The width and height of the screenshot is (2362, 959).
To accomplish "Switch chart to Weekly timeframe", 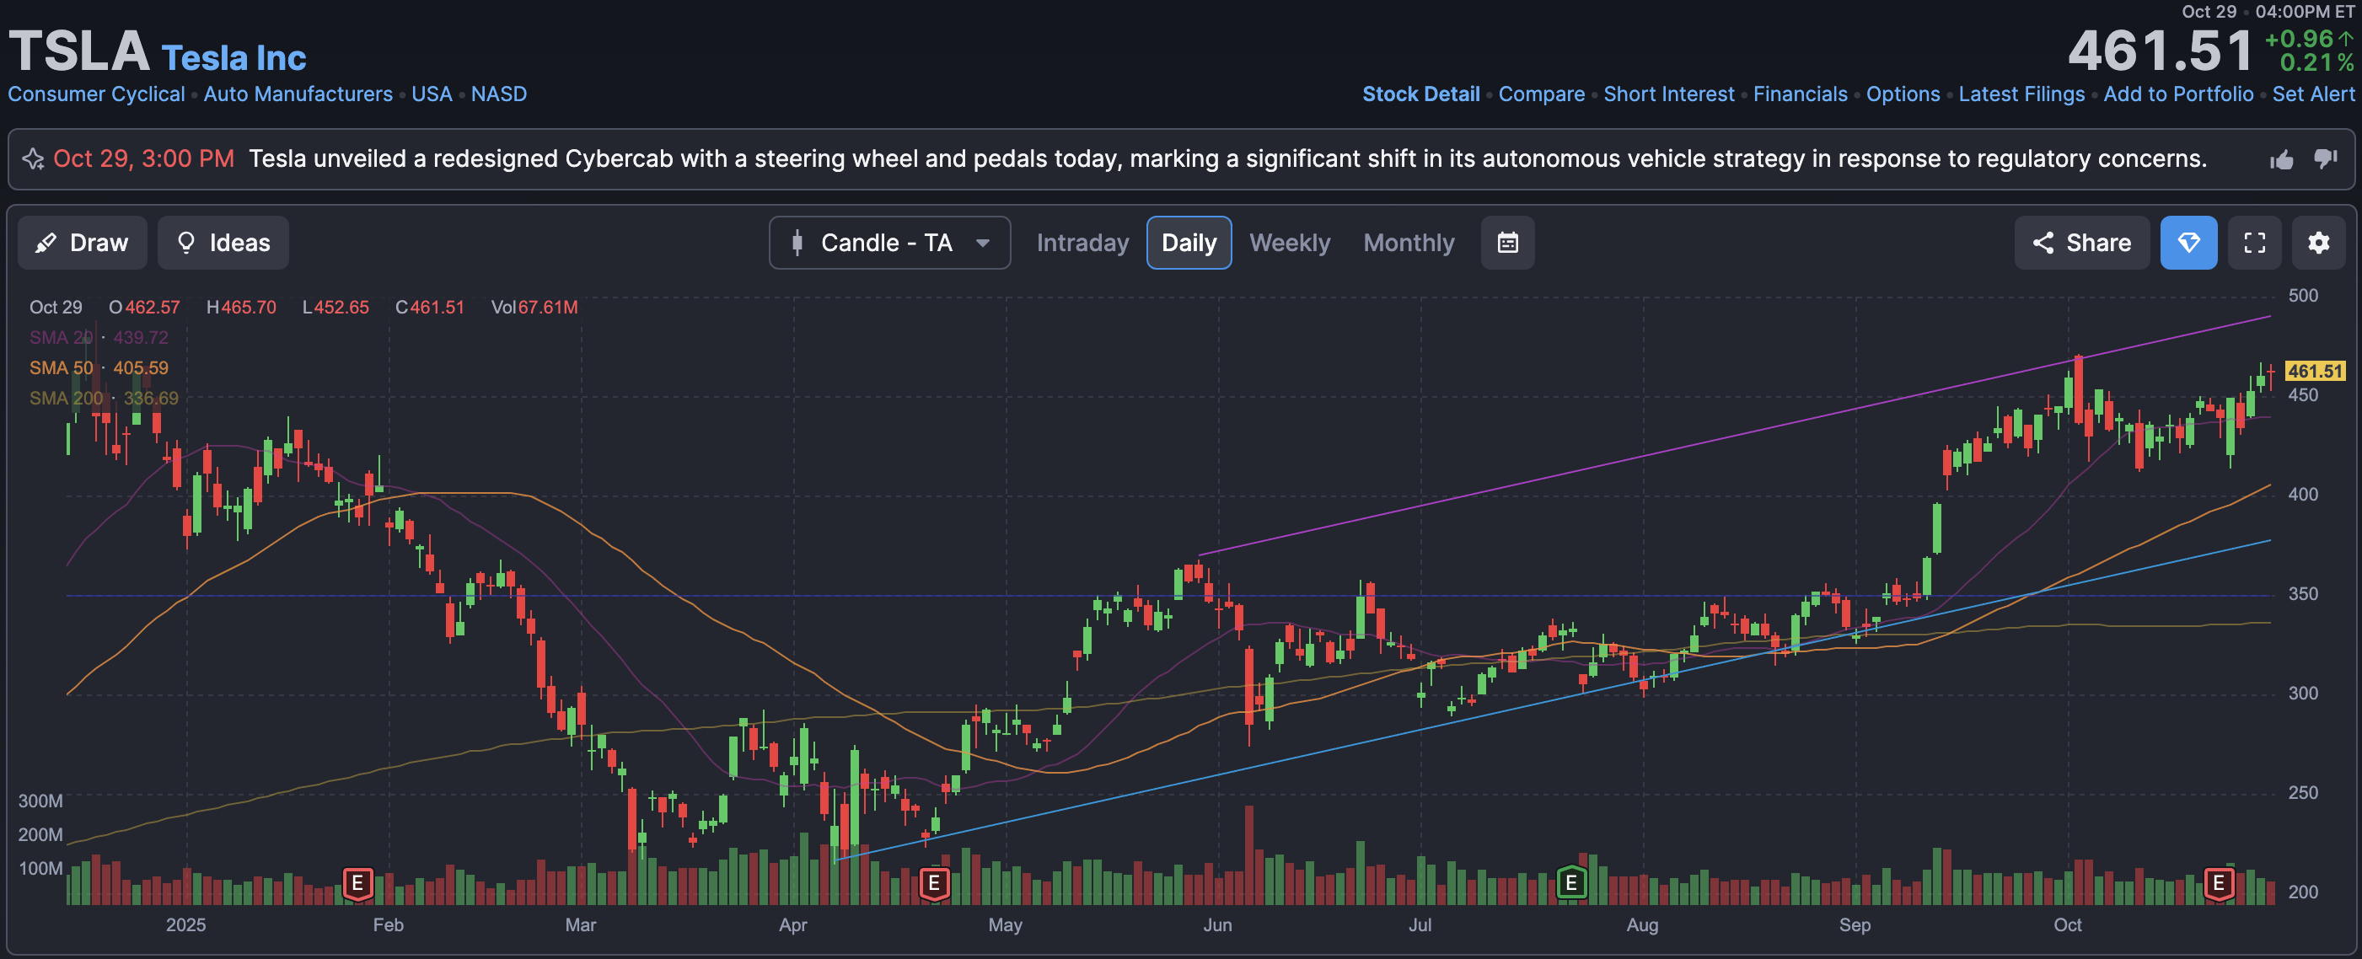I will pyautogui.click(x=1288, y=243).
